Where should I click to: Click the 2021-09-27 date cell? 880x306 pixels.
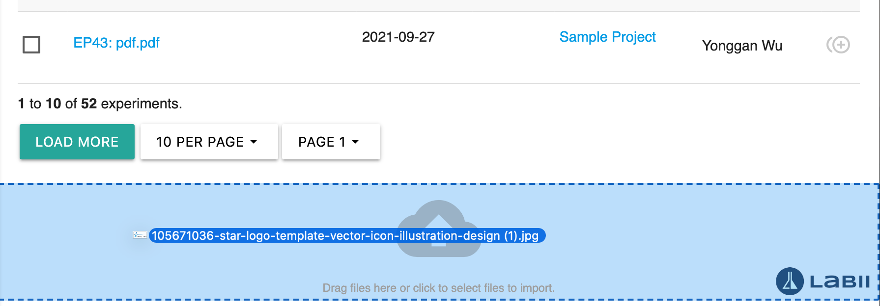click(398, 37)
